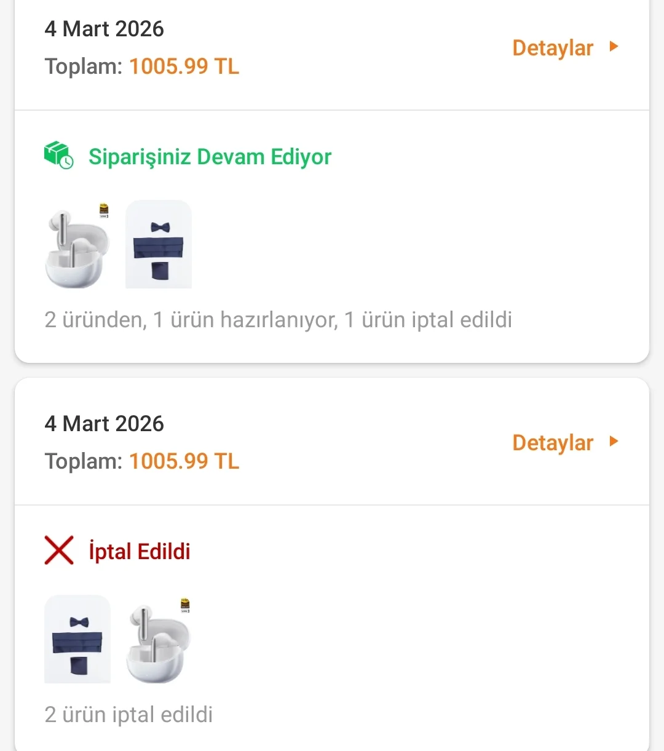Image resolution: width=664 pixels, height=751 pixels.
Task: Open earbuds thumbnail in the cancelled order
Action: (157, 643)
